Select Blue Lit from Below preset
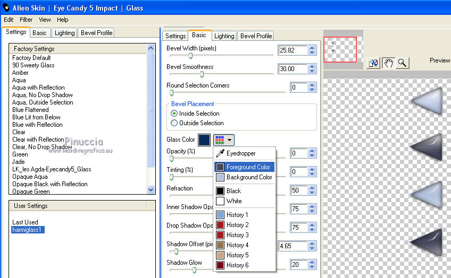The width and height of the screenshot is (451, 278). pos(36,117)
